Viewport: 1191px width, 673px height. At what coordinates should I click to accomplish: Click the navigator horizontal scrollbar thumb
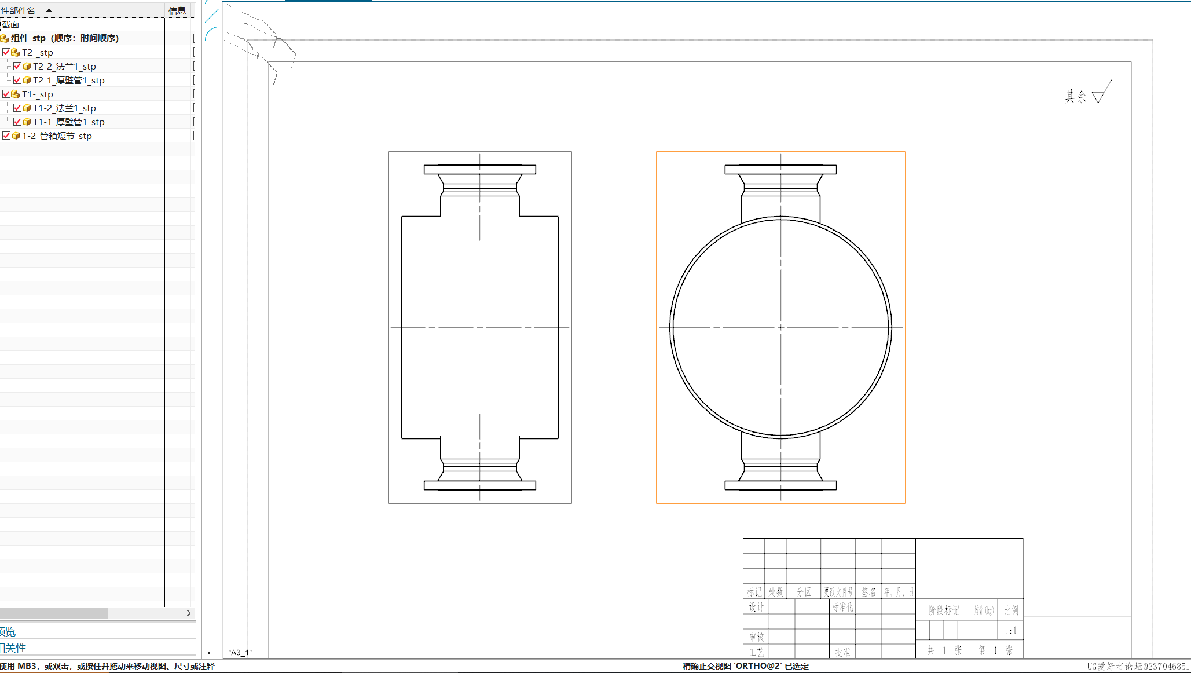click(x=54, y=613)
